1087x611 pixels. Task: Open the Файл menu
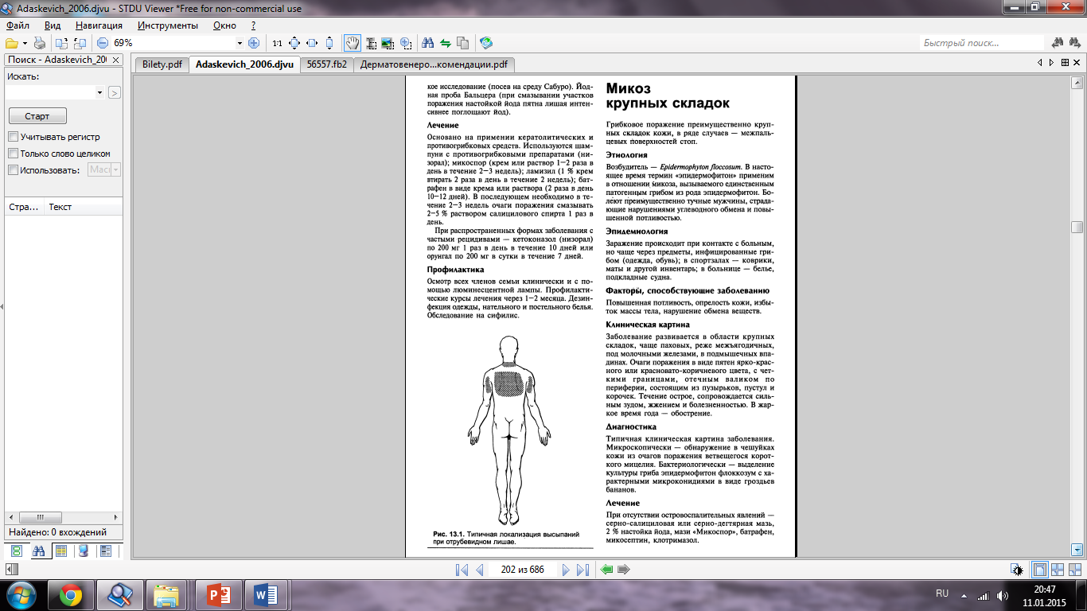point(18,25)
